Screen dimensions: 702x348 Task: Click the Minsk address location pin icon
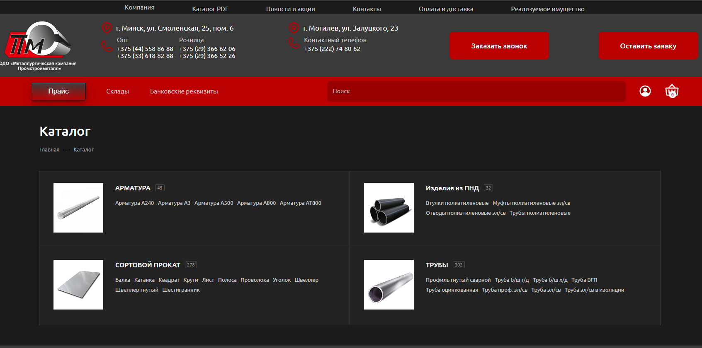point(107,28)
